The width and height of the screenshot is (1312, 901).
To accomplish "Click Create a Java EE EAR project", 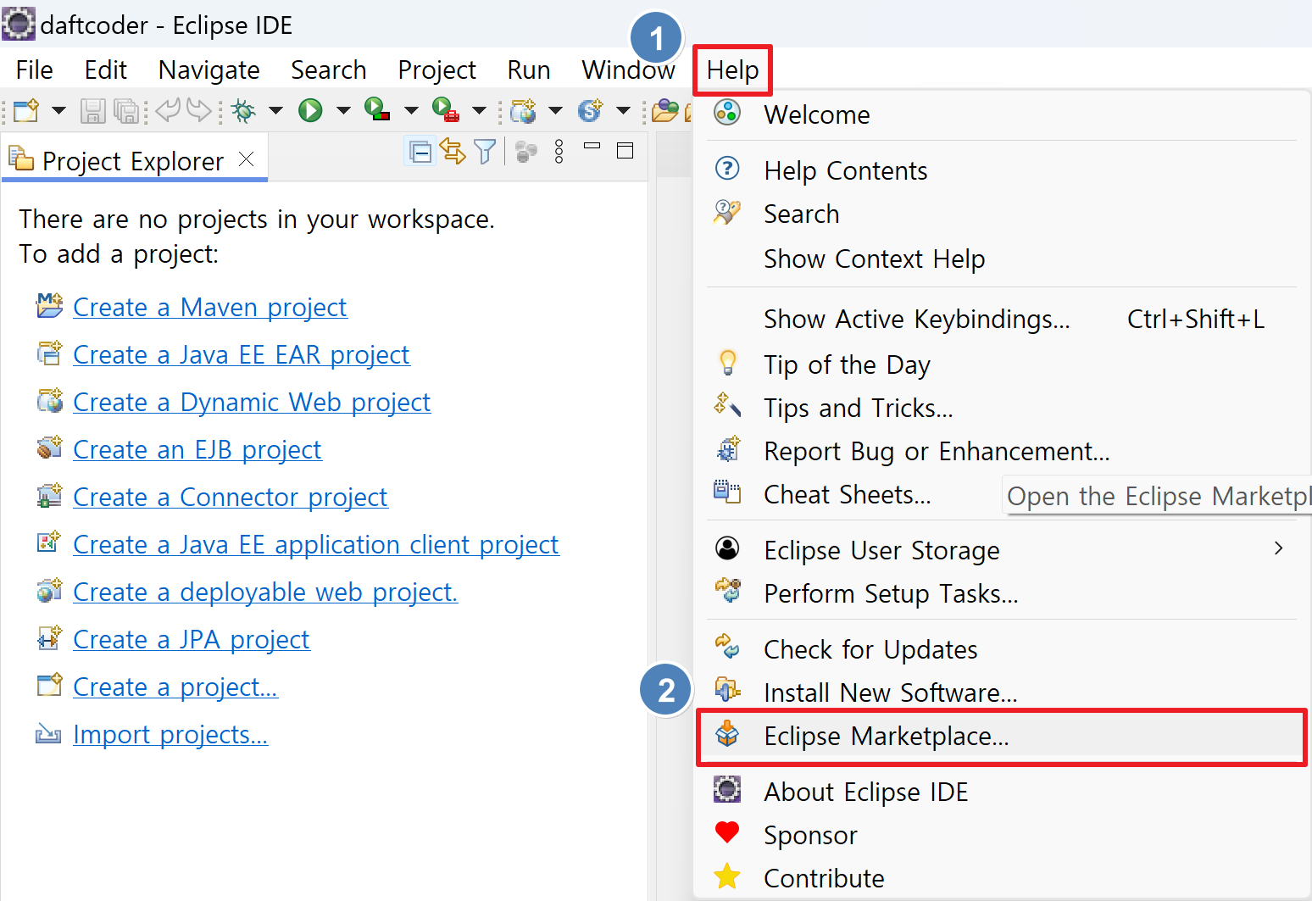I will click(x=242, y=354).
